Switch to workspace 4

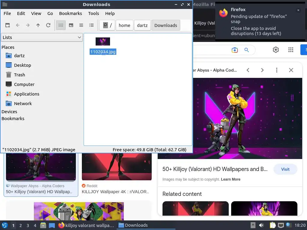35,226
